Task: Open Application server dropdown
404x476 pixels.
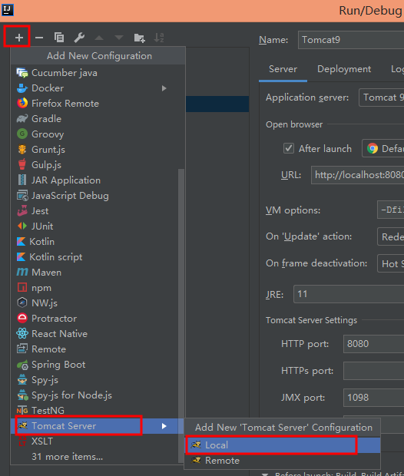Action: (x=382, y=98)
